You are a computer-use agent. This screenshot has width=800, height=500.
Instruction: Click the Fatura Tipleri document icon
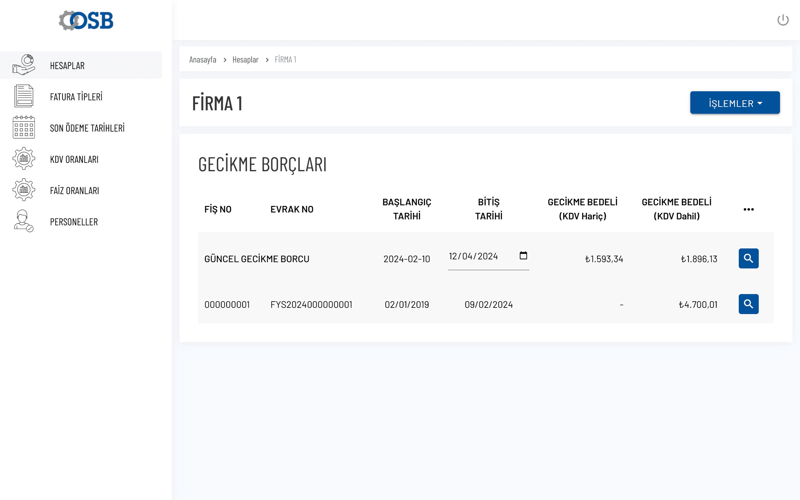(23, 96)
